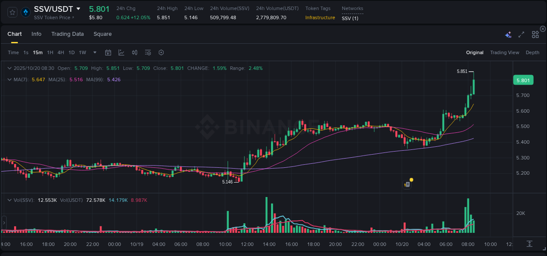Open candlestick display options
This screenshot has width=547, height=256.
pyautogui.click(x=134, y=52)
